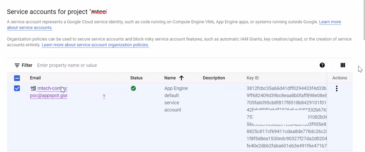Sort by the Description column header
The image size is (365, 152).
(214, 78)
